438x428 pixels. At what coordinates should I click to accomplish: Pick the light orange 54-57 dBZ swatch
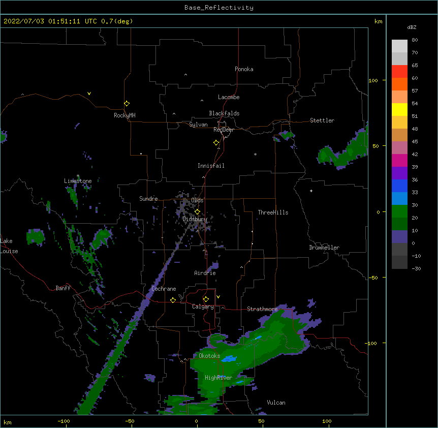399,97
